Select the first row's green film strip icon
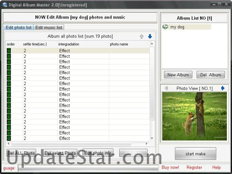 (9, 51)
